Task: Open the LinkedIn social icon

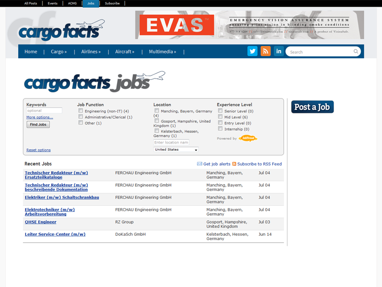Action: click(279, 52)
